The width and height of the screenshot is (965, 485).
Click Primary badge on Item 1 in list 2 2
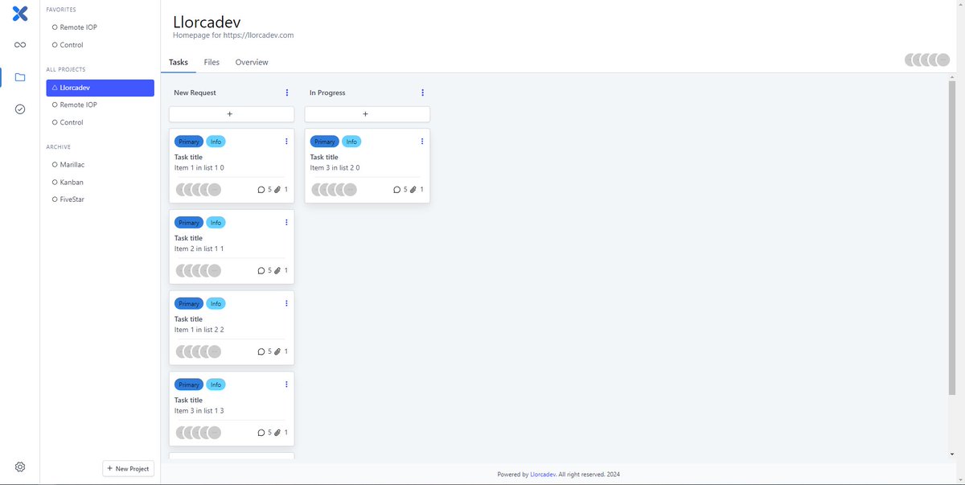pos(189,303)
